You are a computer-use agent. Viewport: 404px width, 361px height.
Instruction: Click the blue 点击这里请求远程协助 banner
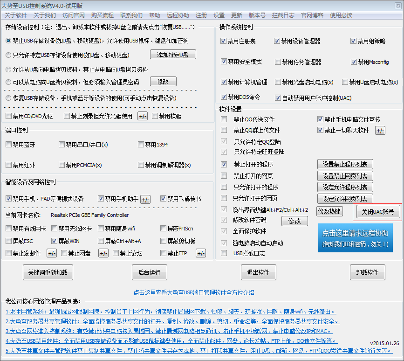tap(356, 238)
